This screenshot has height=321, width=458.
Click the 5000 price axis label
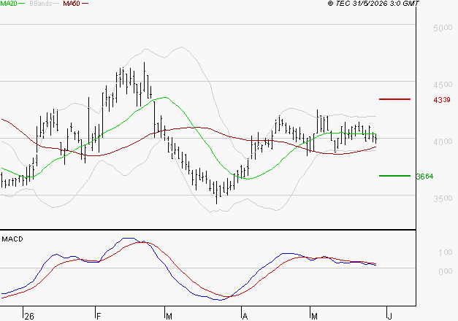[x=443, y=28]
